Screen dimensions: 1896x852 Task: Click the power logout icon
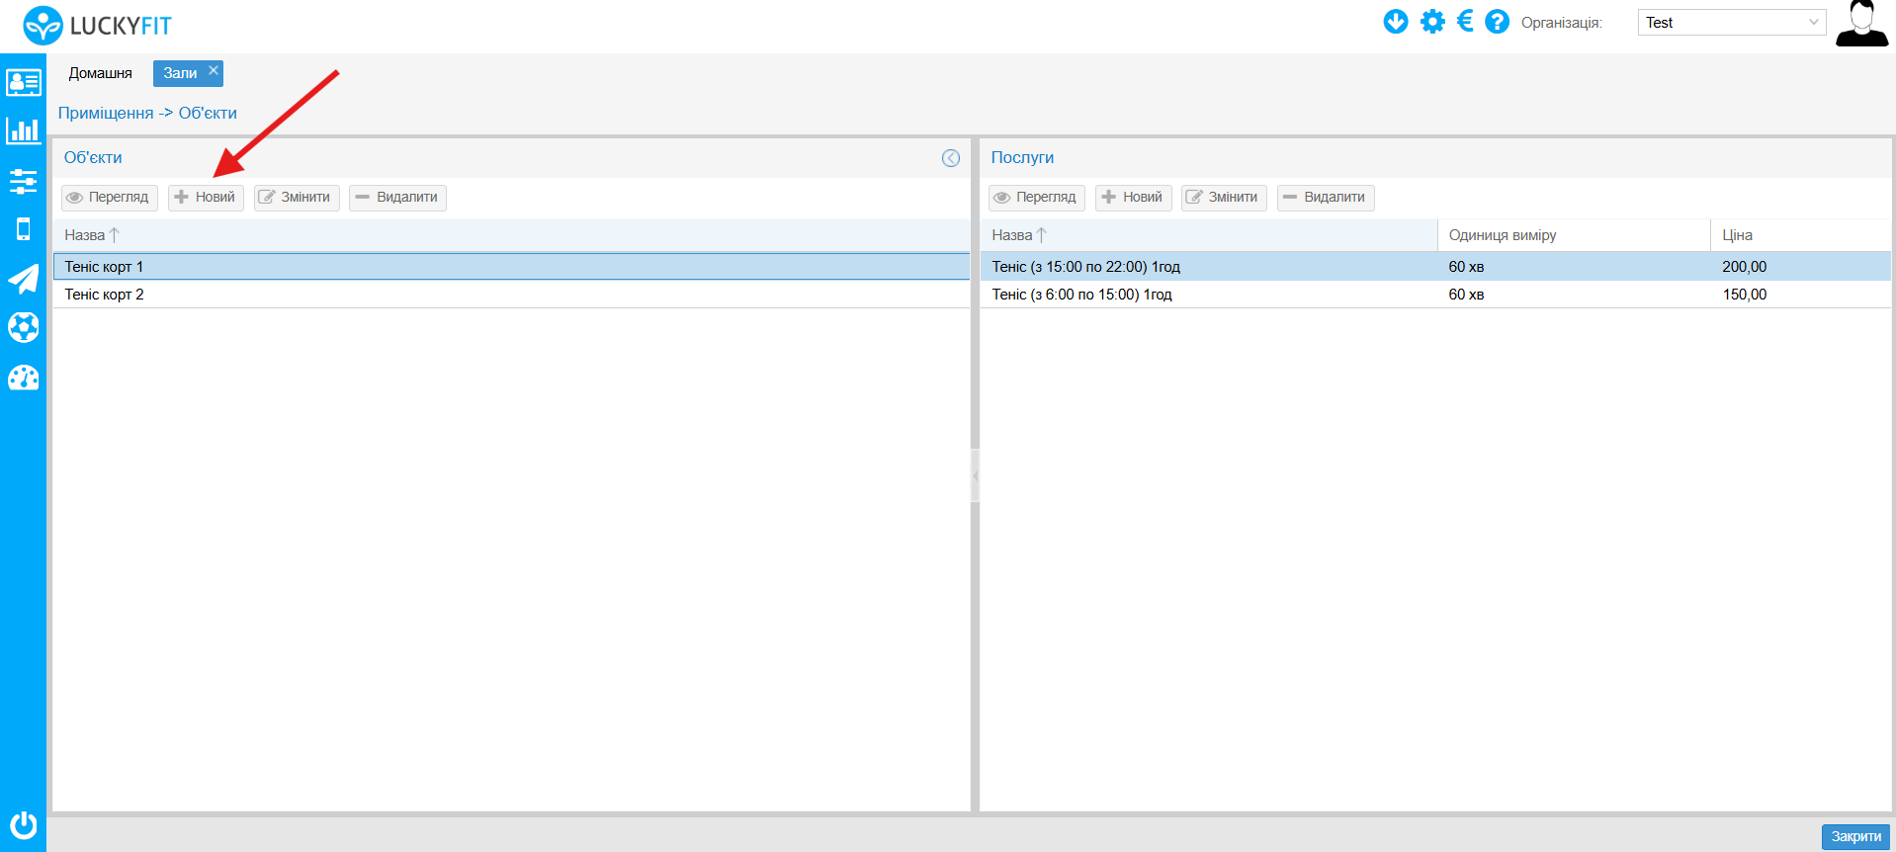23,824
